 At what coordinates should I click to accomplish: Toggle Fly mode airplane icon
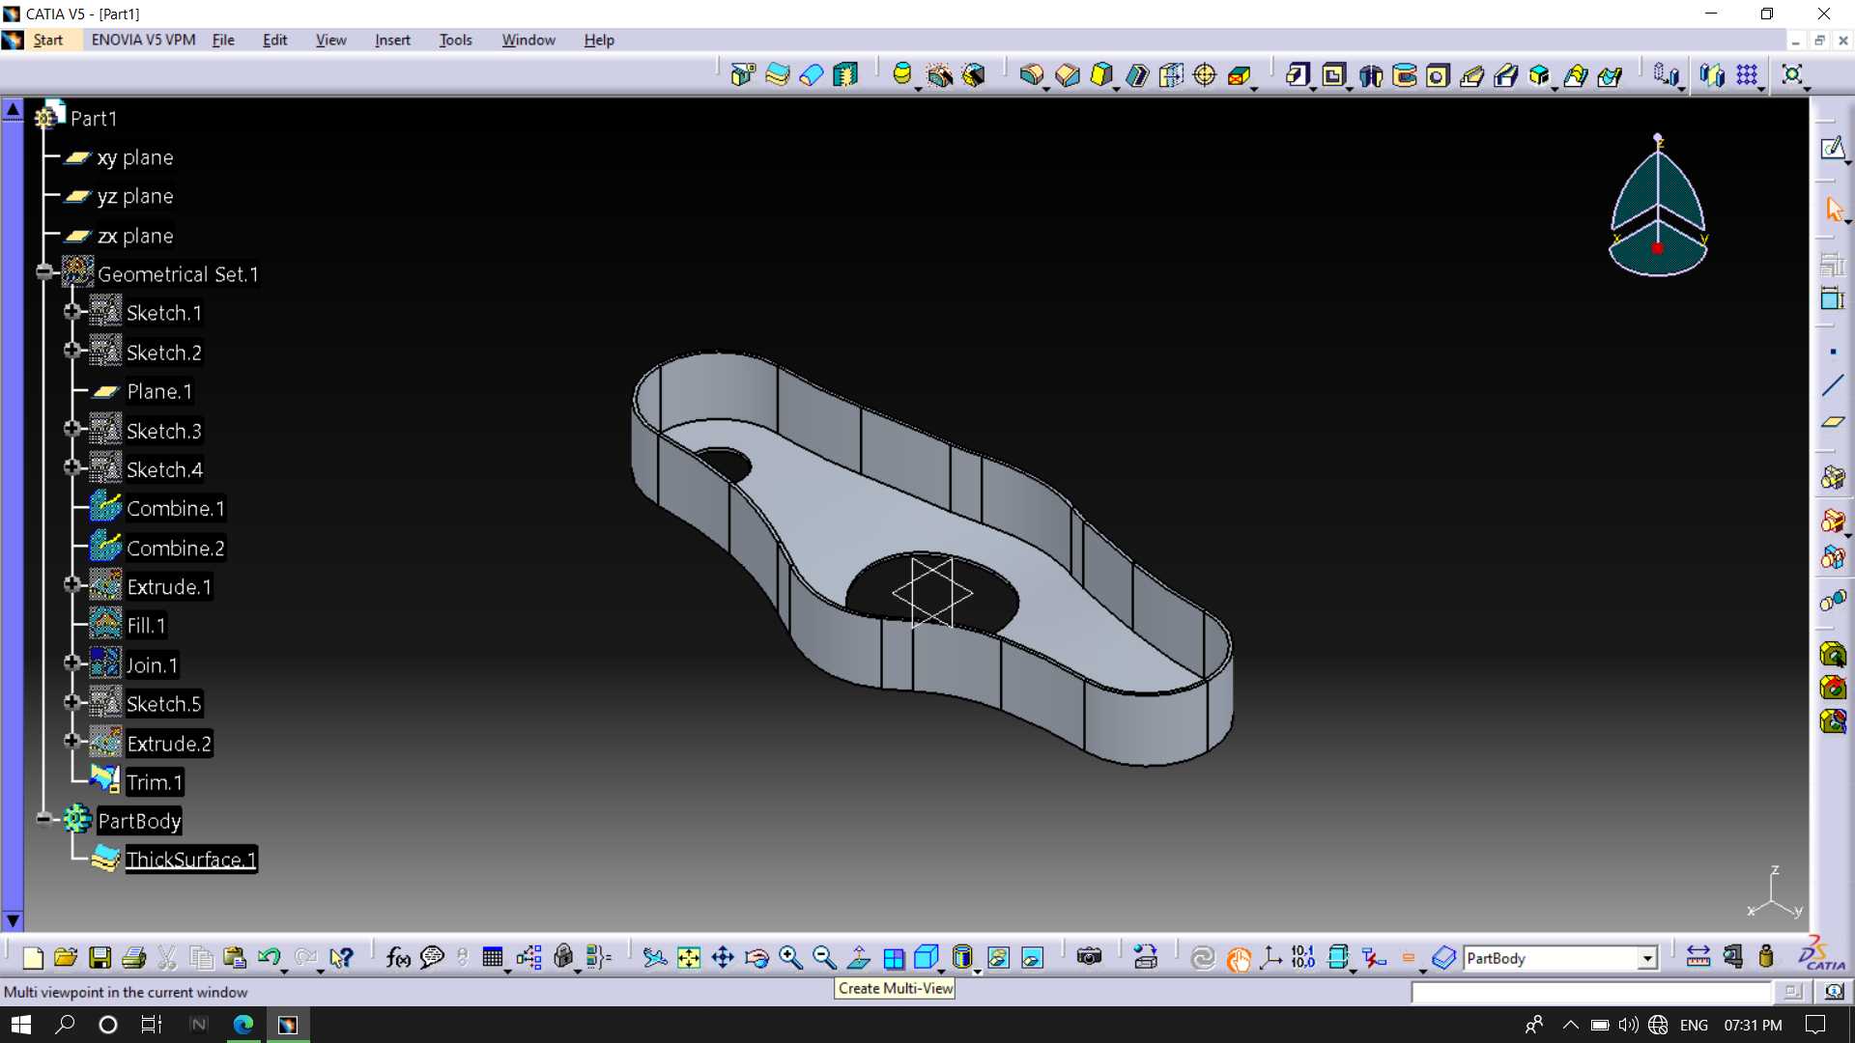(654, 958)
